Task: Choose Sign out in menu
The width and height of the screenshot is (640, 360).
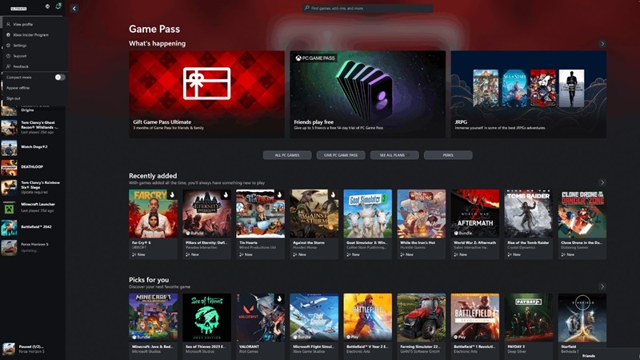Action: click(x=34, y=98)
